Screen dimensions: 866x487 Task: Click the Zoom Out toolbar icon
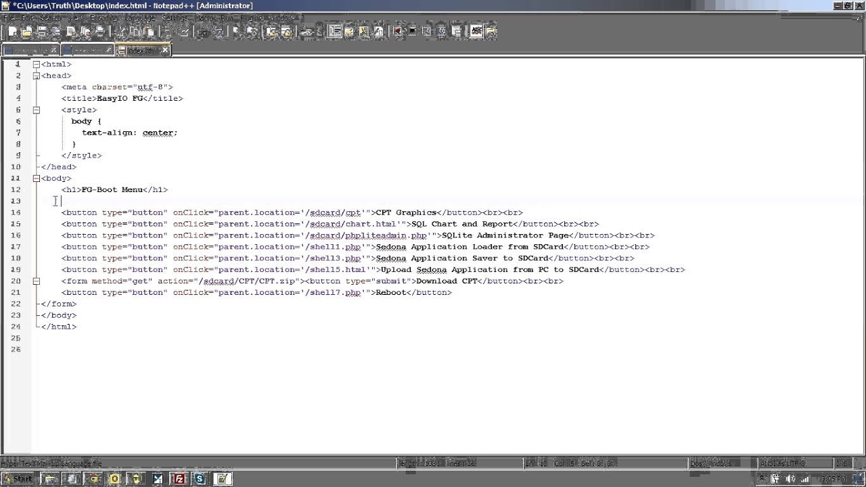point(252,31)
